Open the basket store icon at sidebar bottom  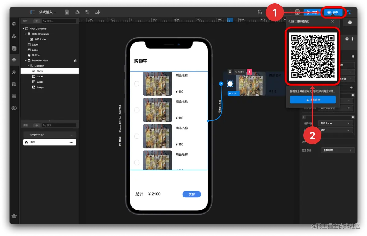click(x=14, y=215)
